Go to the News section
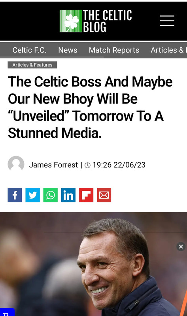The height and width of the screenshot is (316, 187). (x=68, y=50)
